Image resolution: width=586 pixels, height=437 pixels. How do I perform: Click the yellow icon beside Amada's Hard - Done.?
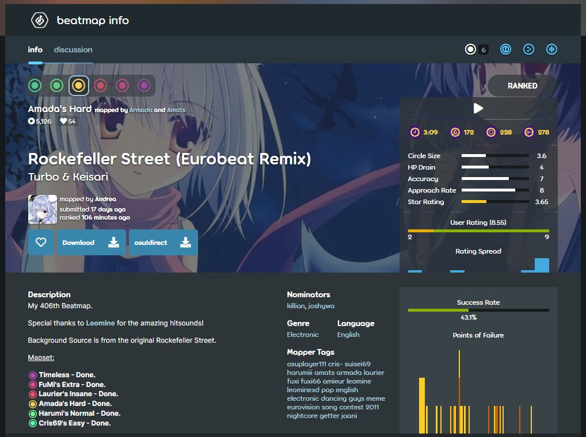(32, 404)
